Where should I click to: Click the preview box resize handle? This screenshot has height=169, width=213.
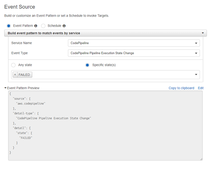pos(201,159)
